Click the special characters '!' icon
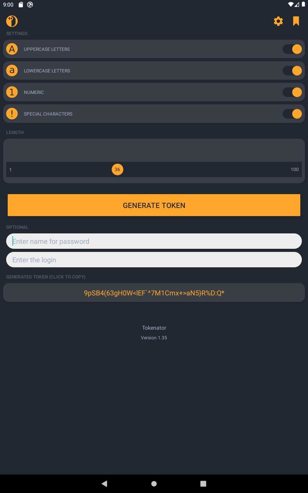The width and height of the screenshot is (308, 493). tap(12, 114)
